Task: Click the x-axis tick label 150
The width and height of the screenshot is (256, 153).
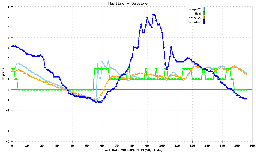Action: tap(237, 146)
